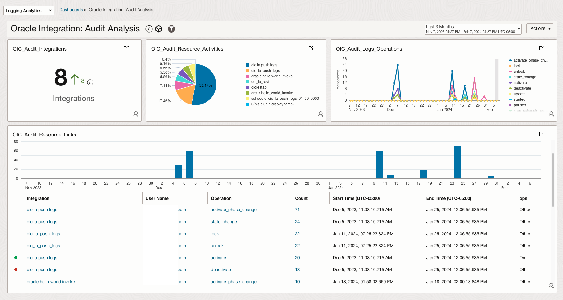
Task: Open the Last 3 Months time range selector
Action: point(473,29)
